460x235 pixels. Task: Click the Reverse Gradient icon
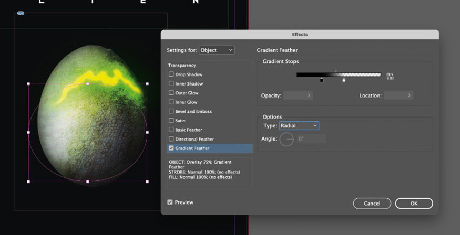click(x=390, y=77)
